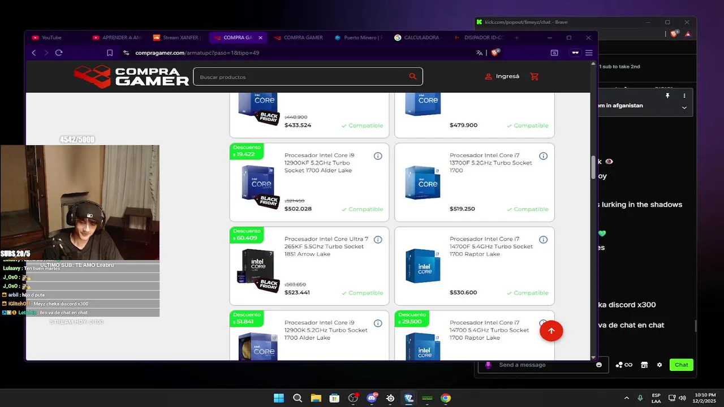Open info icon for Core i9 12900KF
Screen dimensions: 724x407
(x=378, y=156)
